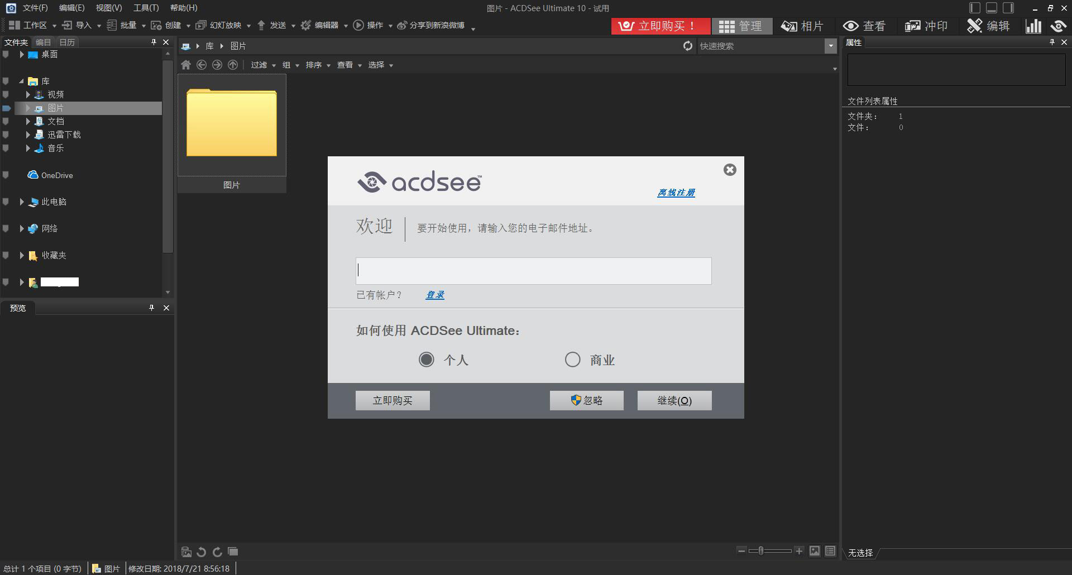Image resolution: width=1072 pixels, height=575 pixels.
Task: Click the 继续(O) continue button
Action: 674,400
